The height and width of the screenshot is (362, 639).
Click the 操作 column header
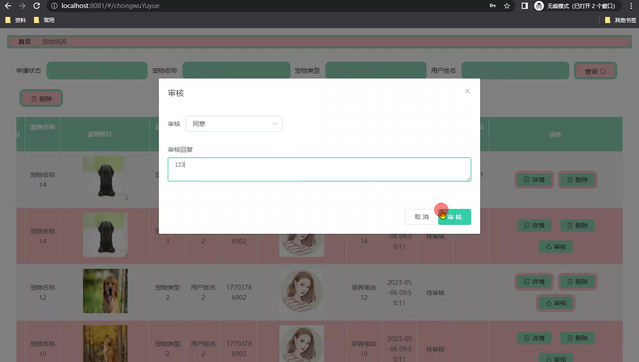coord(556,134)
